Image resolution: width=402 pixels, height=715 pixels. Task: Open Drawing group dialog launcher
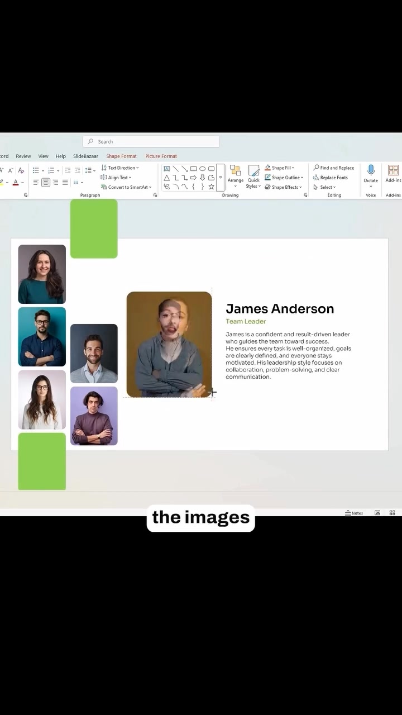click(305, 195)
